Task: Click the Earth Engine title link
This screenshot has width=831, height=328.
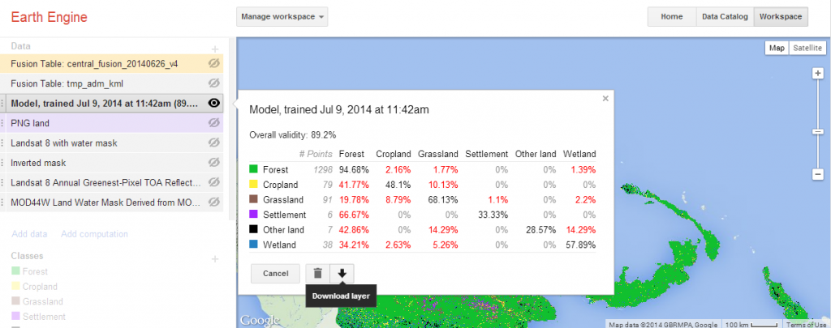Action: pyautogui.click(x=50, y=17)
